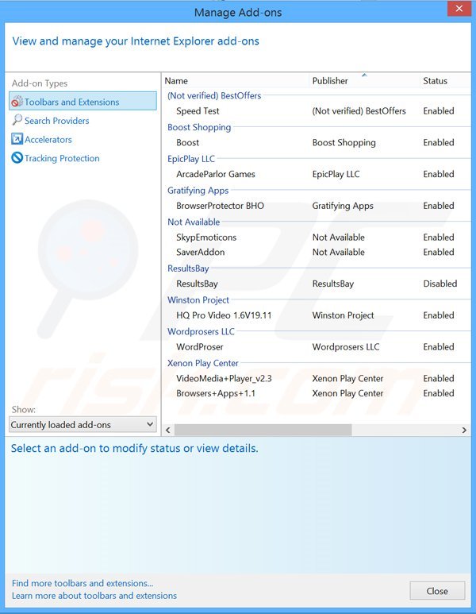Select the WordProser add-on
The image size is (476, 614).
coord(317,347)
